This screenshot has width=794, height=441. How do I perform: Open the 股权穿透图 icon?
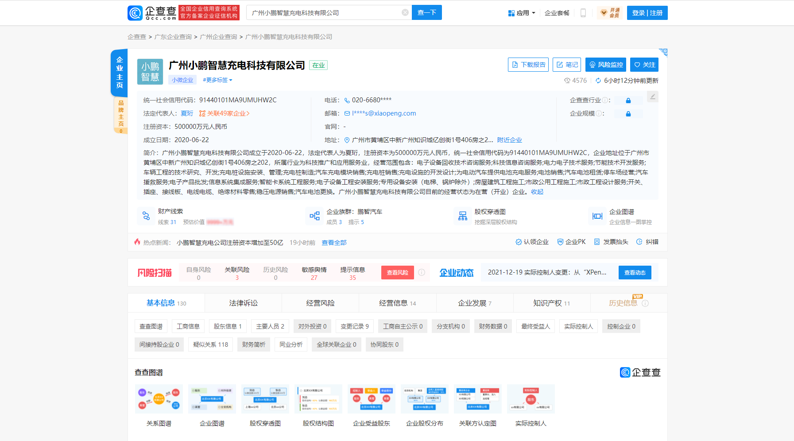pyautogui.click(x=463, y=216)
